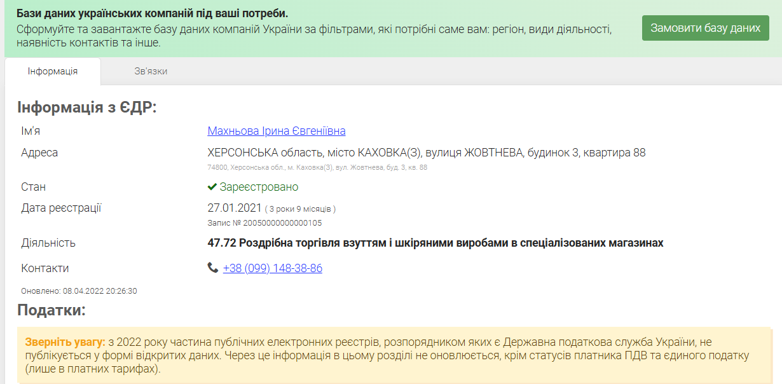Select the Інформація tab
Viewport: 782px width, 384px height.
pos(53,71)
